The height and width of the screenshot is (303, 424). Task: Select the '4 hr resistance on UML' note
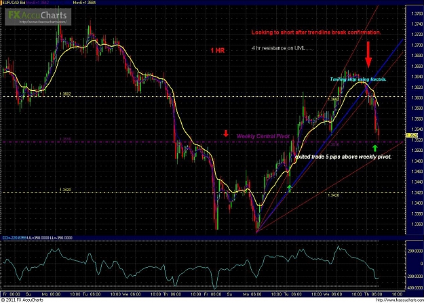pyautogui.click(x=282, y=48)
